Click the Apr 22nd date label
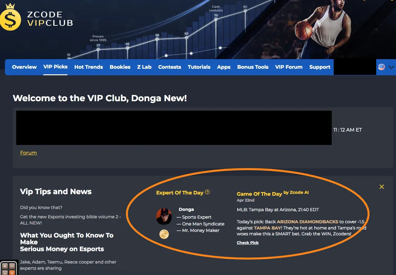Image resolution: width=396 pixels, height=275 pixels. [x=245, y=200]
